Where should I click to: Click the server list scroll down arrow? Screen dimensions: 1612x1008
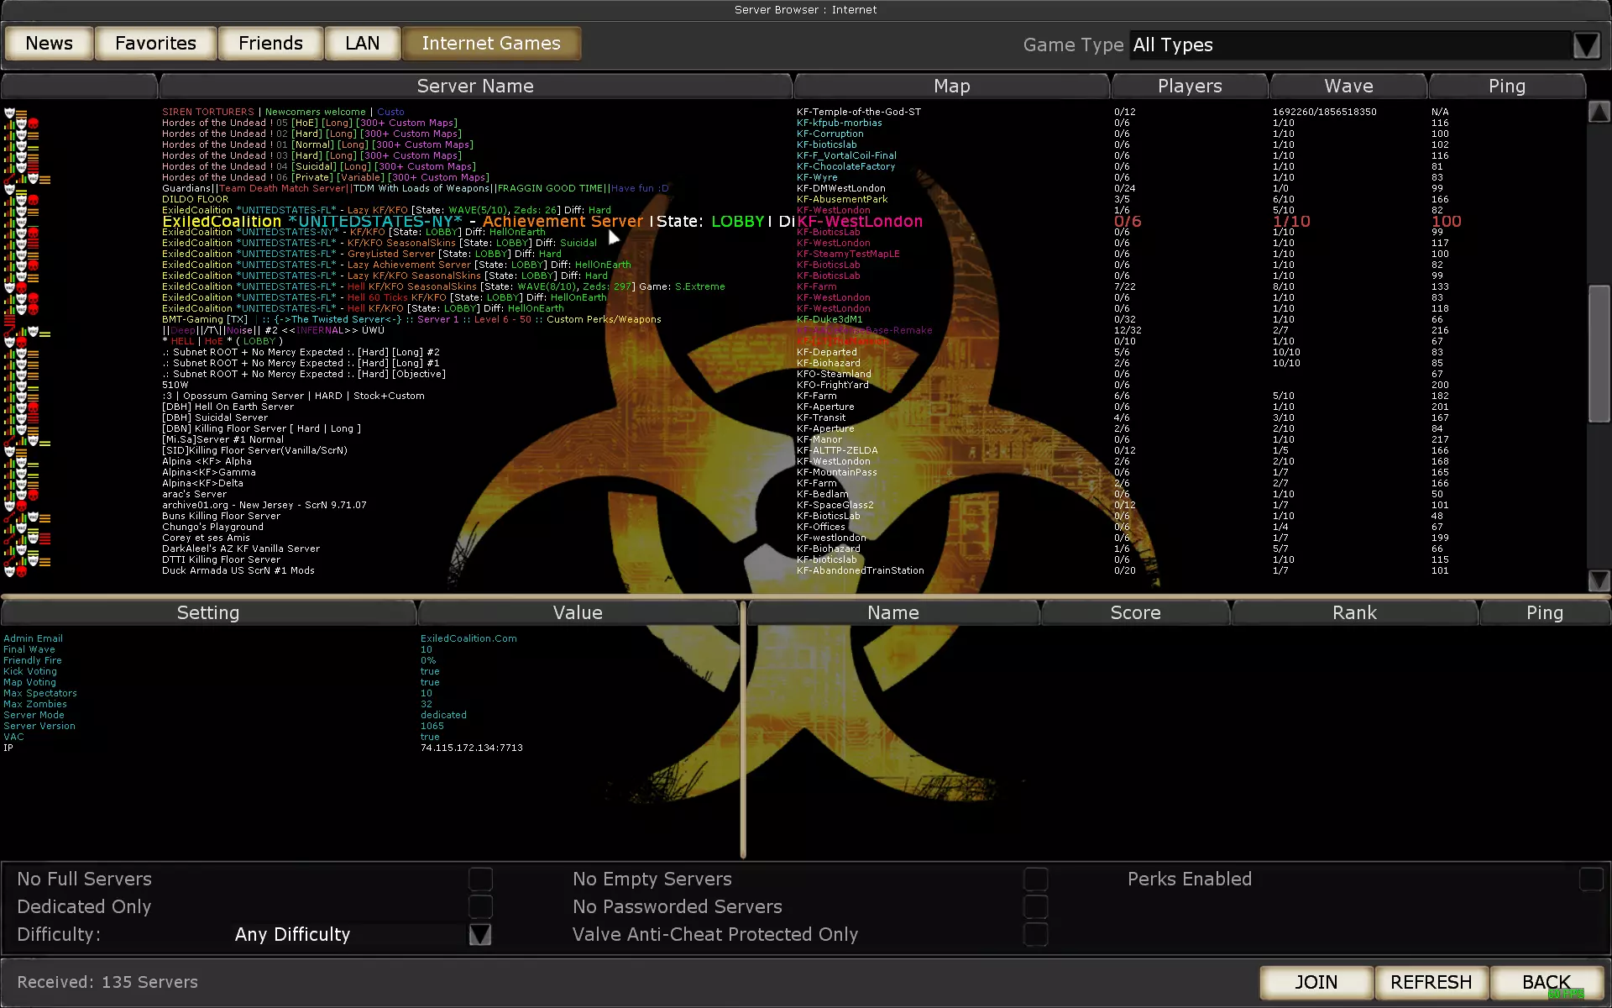click(1599, 580)
